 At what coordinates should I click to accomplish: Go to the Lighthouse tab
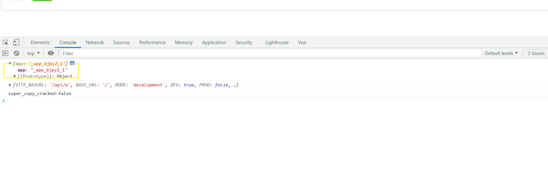coord(277,43)
